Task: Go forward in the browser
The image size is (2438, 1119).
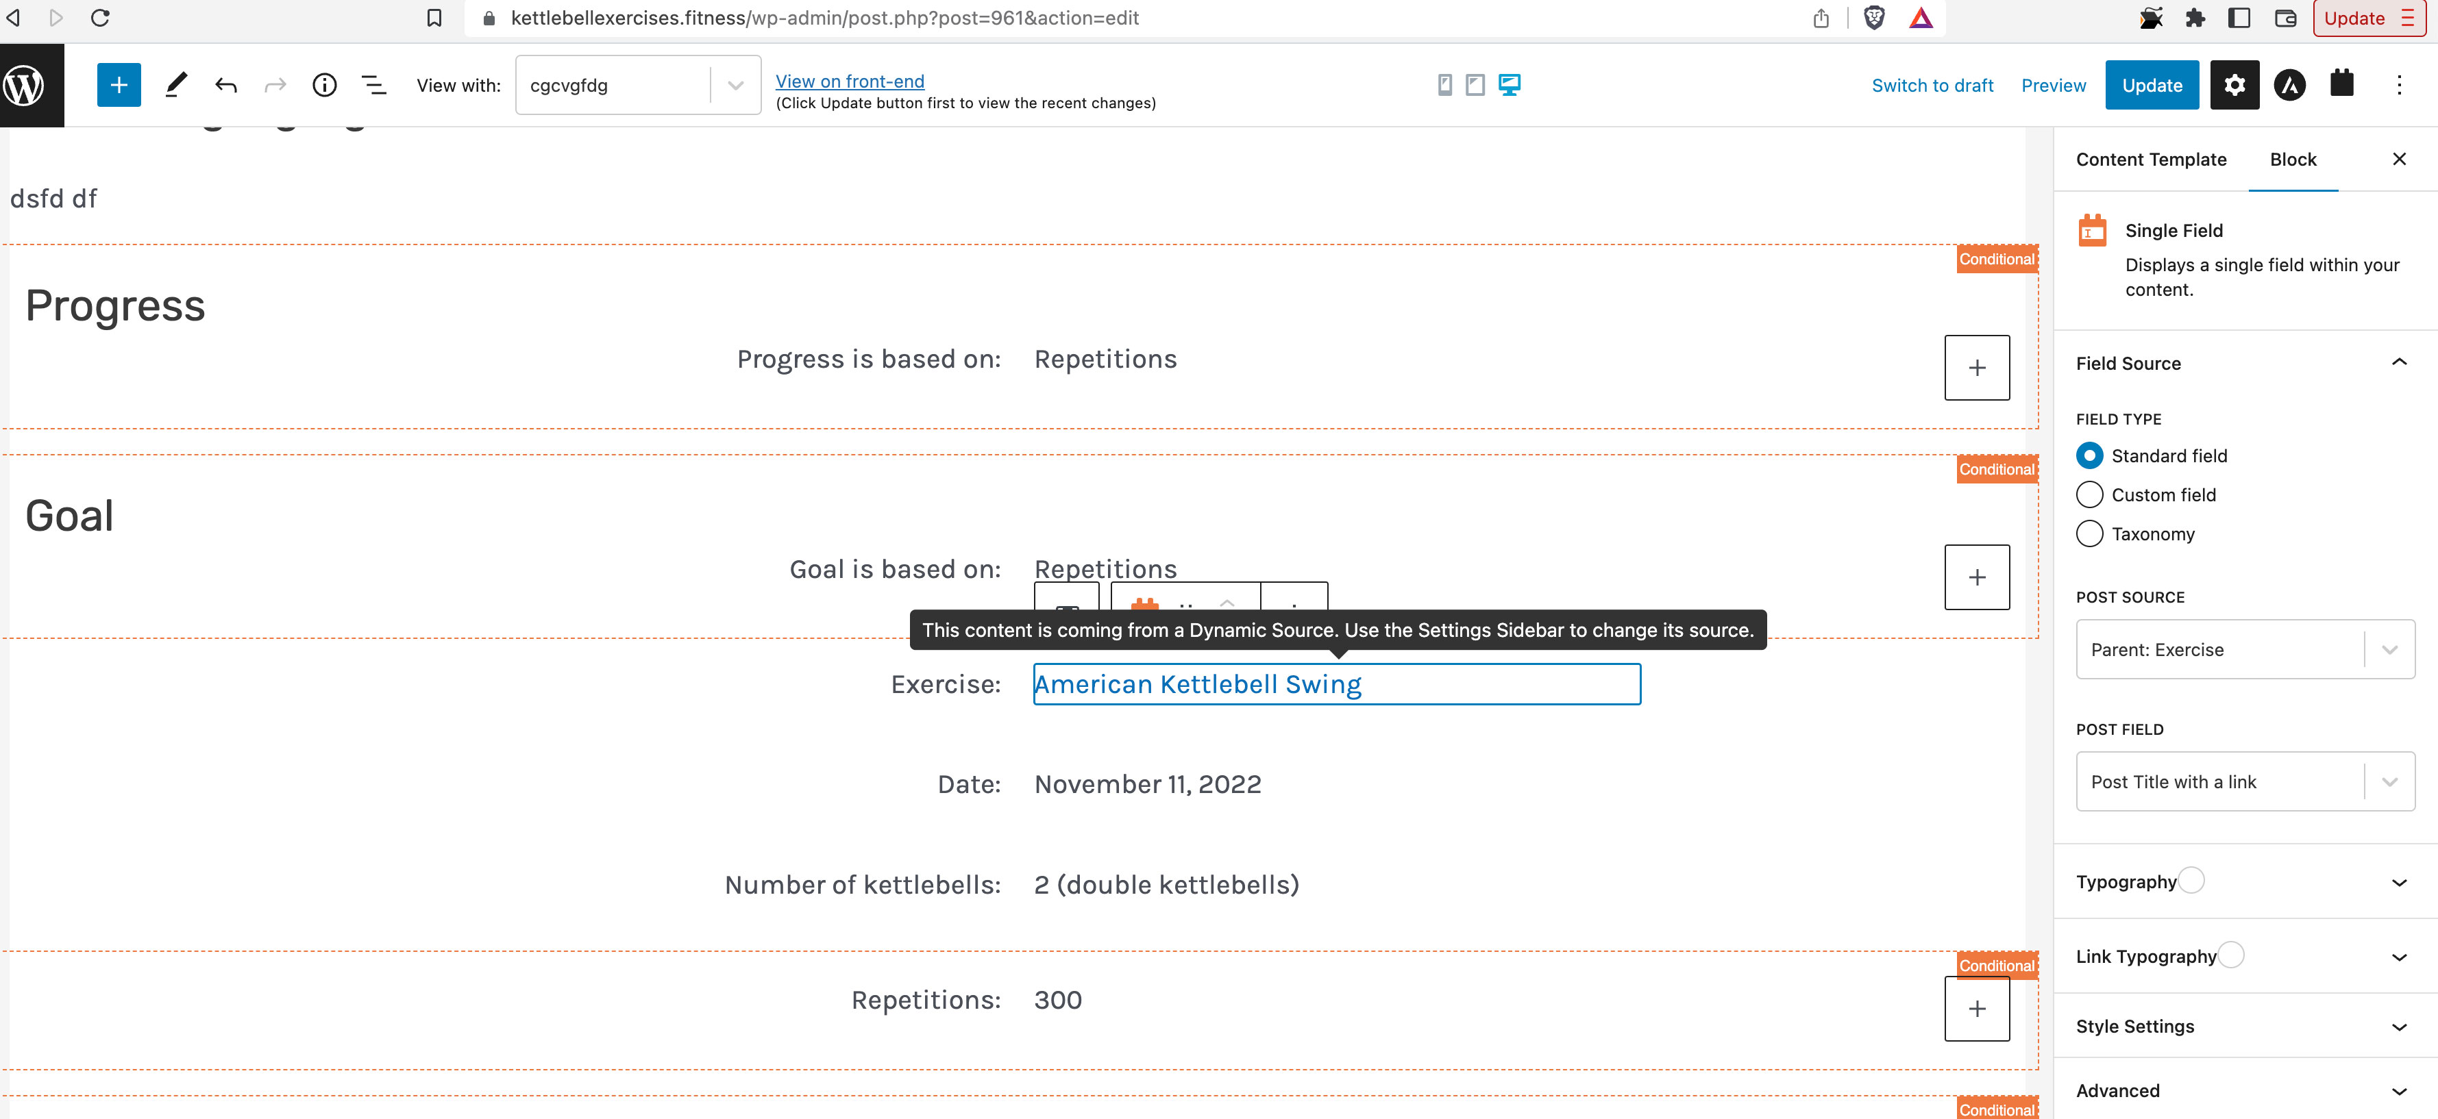Action: 56,18
